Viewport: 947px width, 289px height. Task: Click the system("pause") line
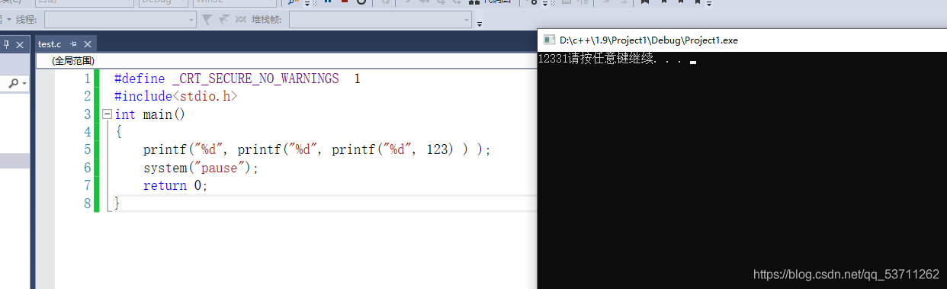201,168
